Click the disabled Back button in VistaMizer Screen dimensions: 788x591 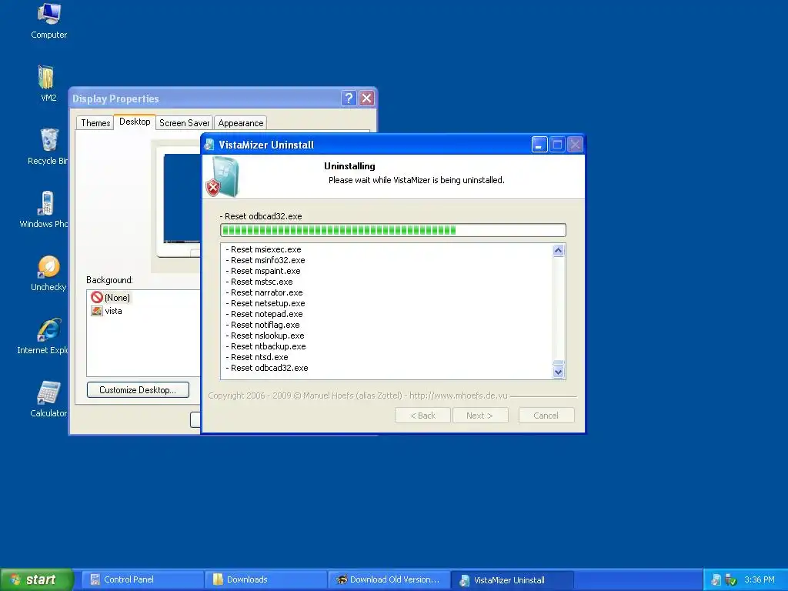(422, 416)
